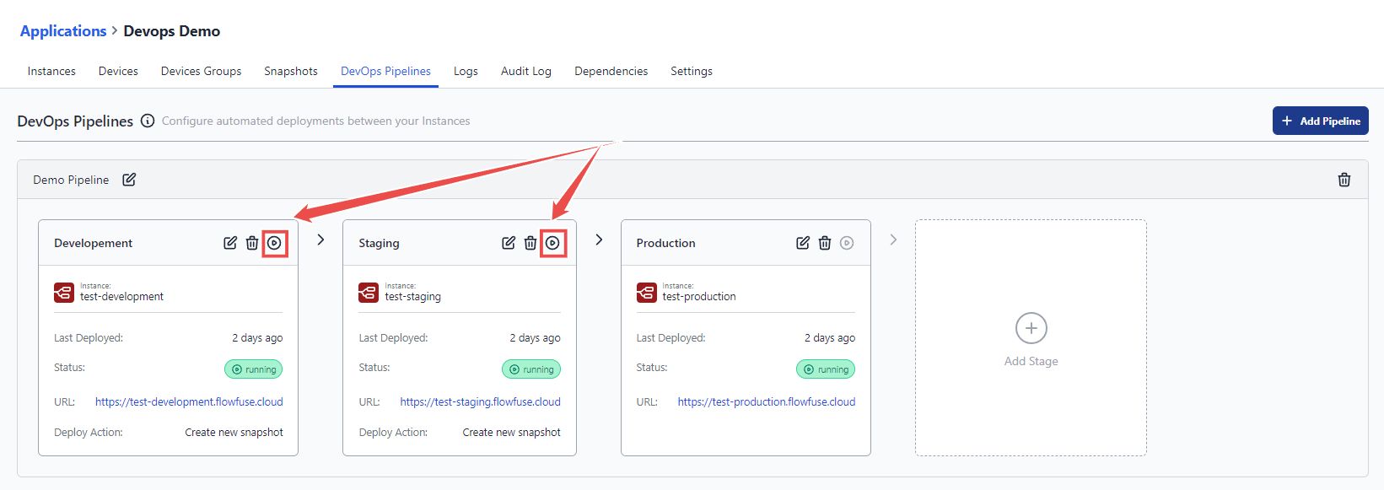Click the chevron after the Production stage
Viewport: 1384px width, 490px height.
[x=893, y=240]
